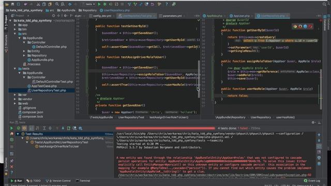The image size is (331, 186).
Task: Click rerun failed tests icon in Run sidebar
Action: point(11,134)
